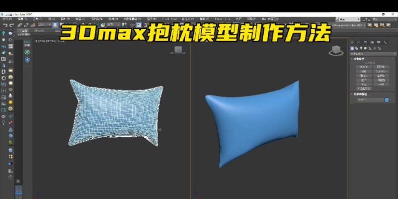
Task: Open the Standard Primitives category dropdown
Action: [373, 54]
